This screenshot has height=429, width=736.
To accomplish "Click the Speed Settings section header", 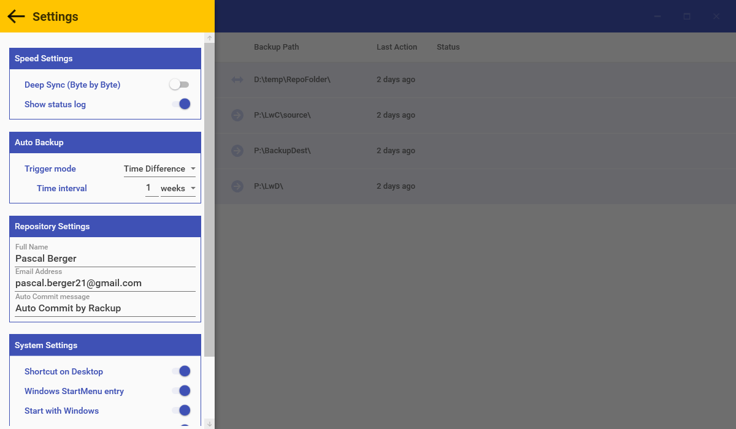I will pyautogui.click(x=105, y=59).
